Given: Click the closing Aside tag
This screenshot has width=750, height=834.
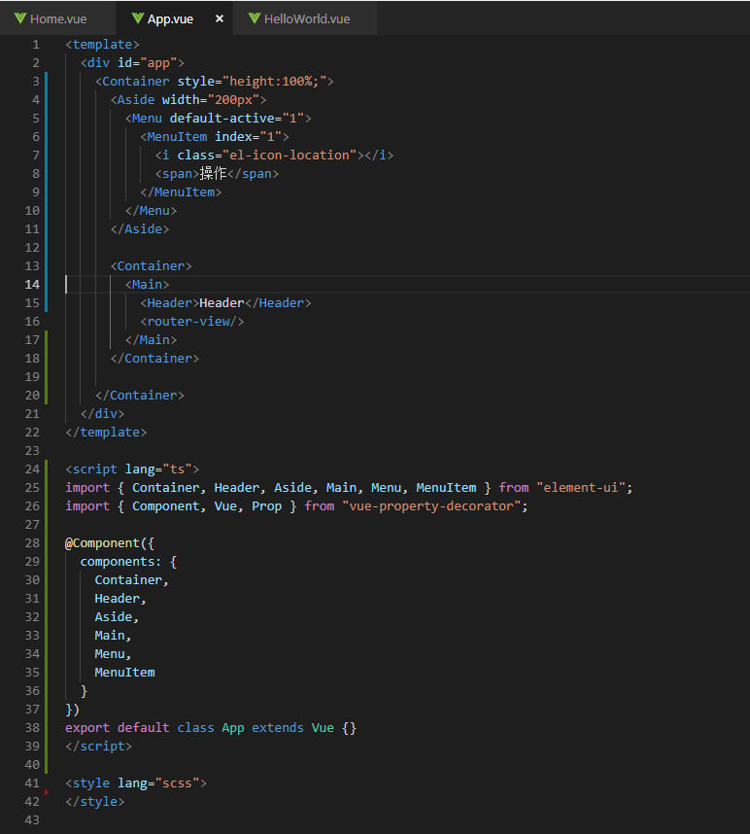Looking at the screenshot, I should (x=140, y=229).
